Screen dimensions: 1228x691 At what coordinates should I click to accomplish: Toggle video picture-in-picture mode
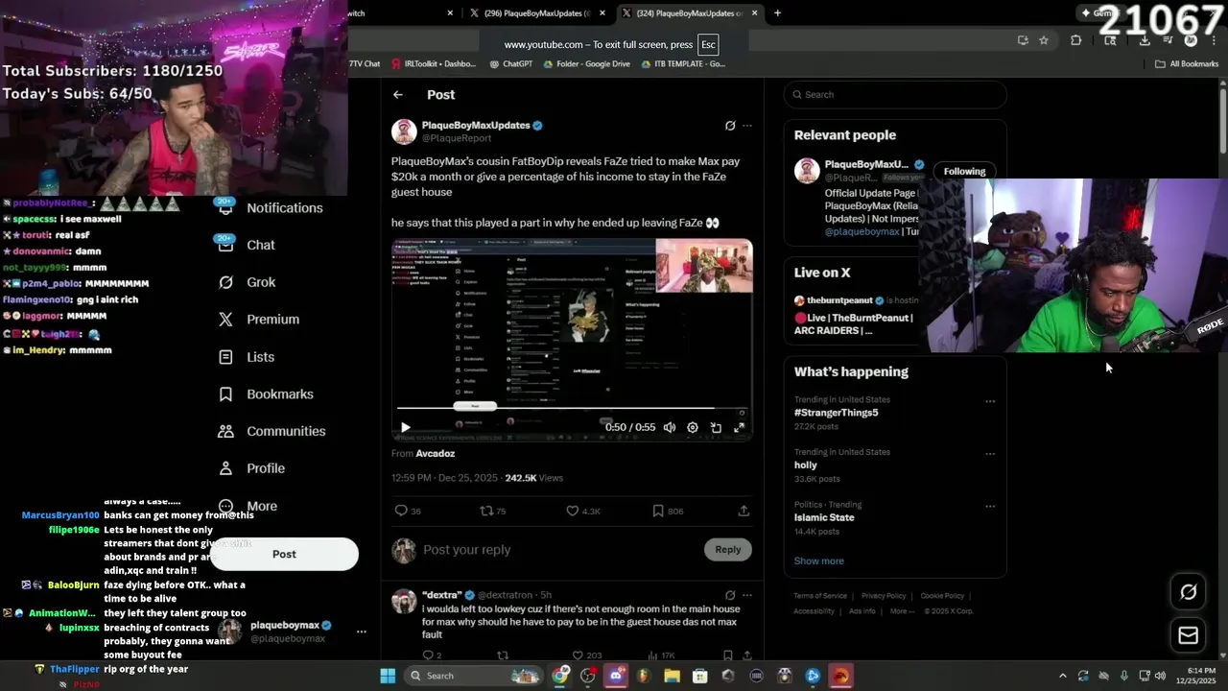click(x=716, y=428)
